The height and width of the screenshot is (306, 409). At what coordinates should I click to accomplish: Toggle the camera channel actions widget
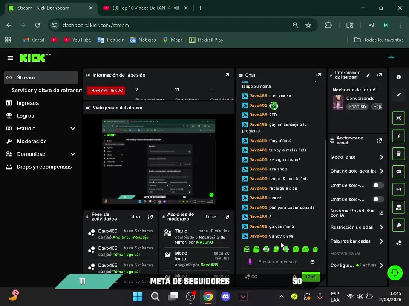coord(399,207)
